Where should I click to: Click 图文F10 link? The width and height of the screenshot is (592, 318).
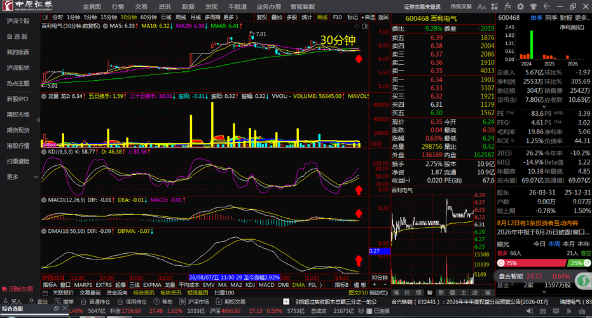[x=358, y=293]
